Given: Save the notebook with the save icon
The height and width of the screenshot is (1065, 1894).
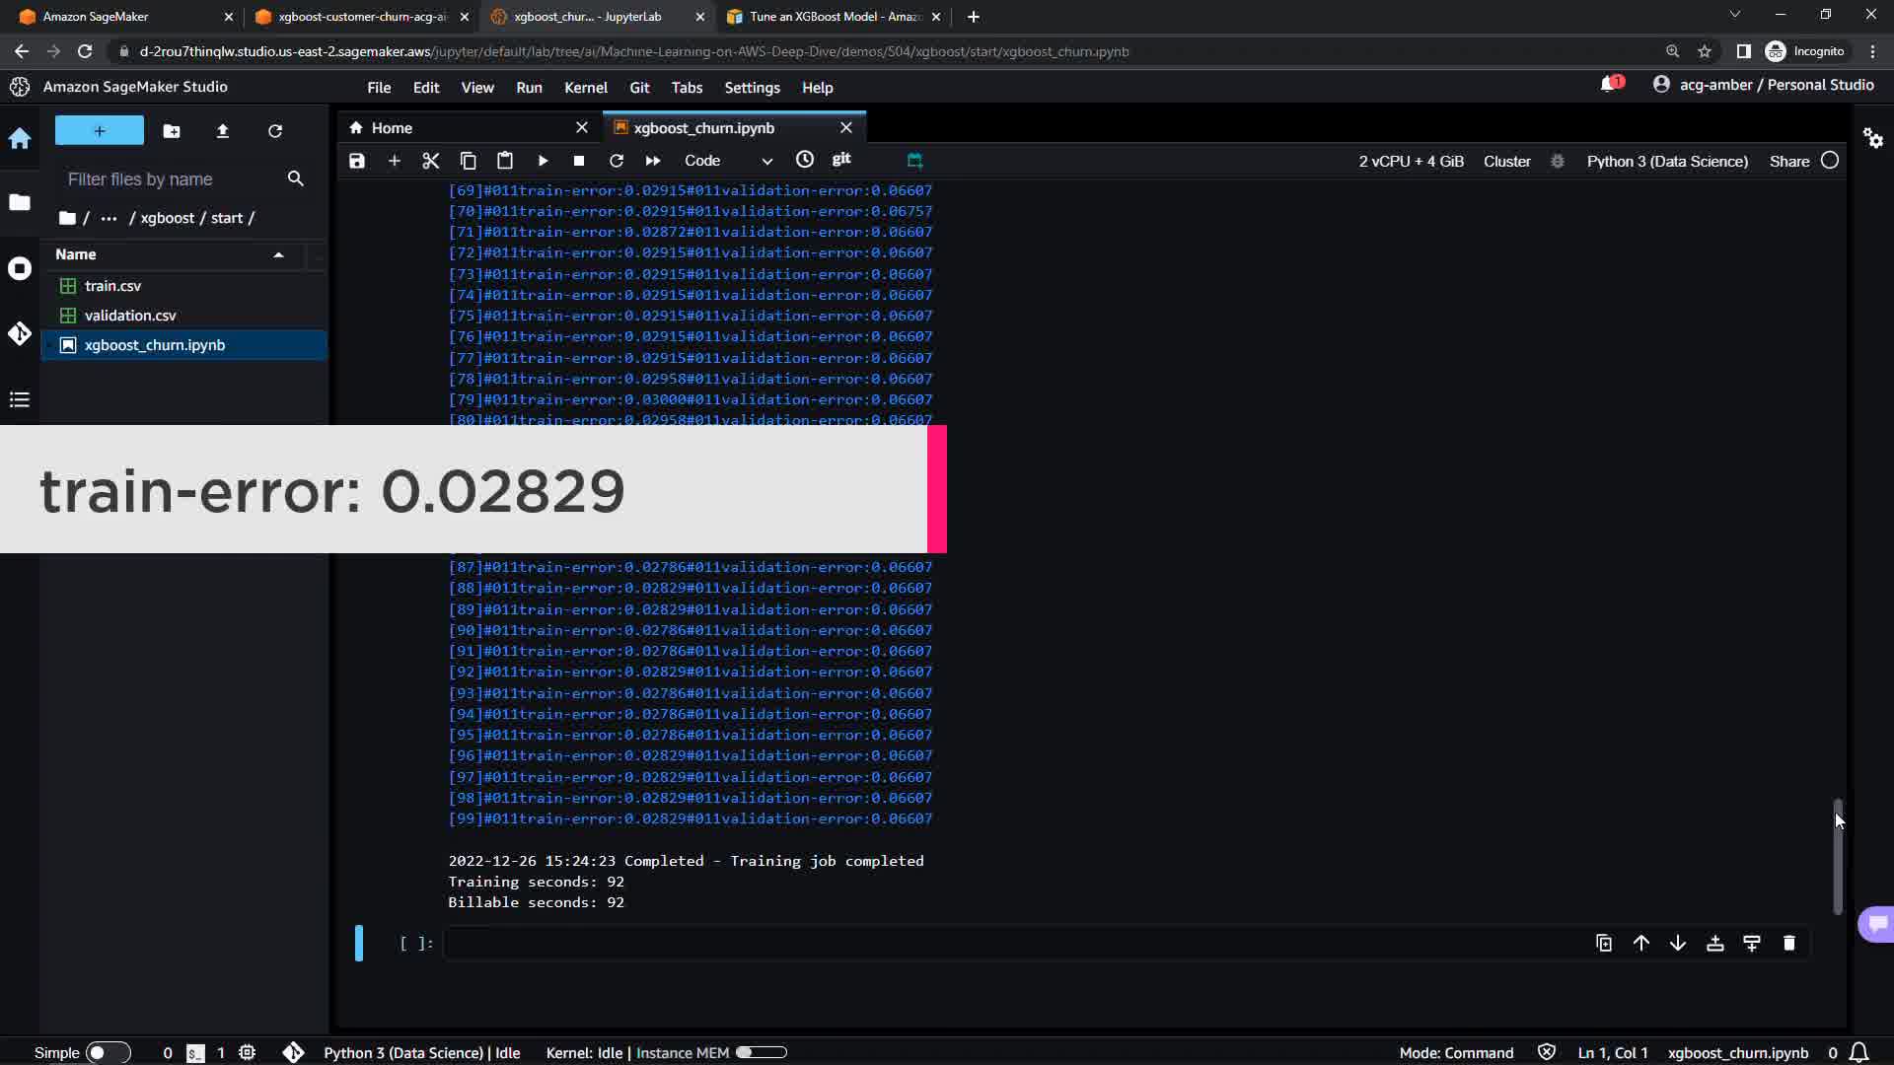Looking at the screenshot, I should point(357,161).
